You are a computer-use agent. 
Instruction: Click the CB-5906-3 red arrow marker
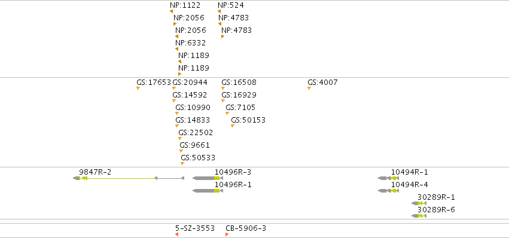pos(227,234)
